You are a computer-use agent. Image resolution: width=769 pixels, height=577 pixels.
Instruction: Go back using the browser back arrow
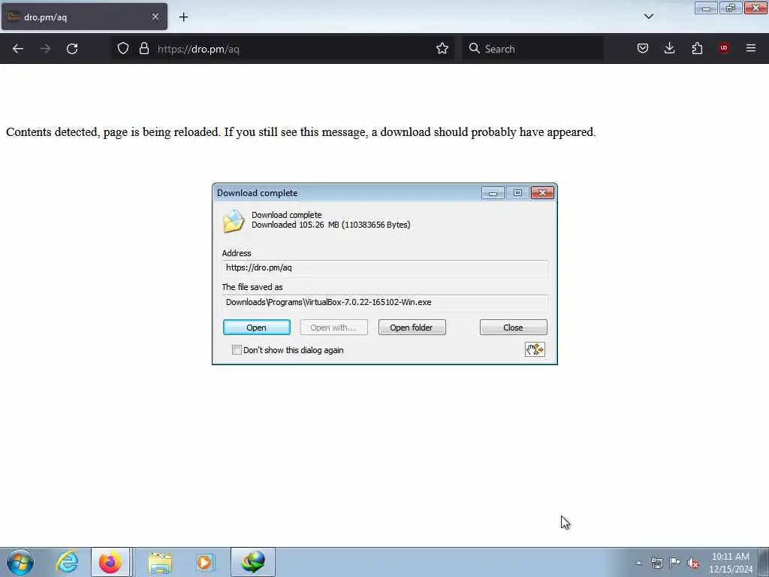[x=18, y=49]
